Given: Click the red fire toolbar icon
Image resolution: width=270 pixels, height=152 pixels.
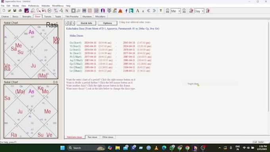Looking at the screenshot, I should coord(120,11).
